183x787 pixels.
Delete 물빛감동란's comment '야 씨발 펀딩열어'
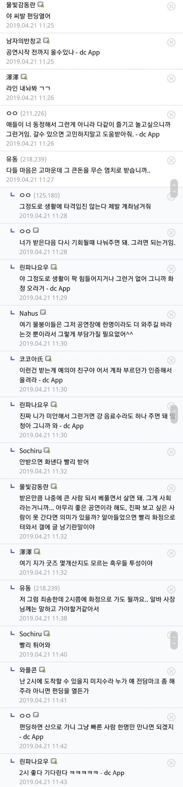click(x=171, y=6)
